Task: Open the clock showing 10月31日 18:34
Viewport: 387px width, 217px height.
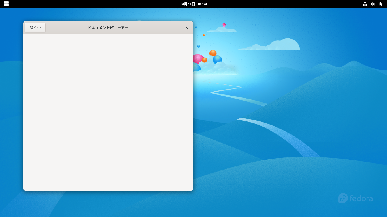Action: [x=193, y=4]
